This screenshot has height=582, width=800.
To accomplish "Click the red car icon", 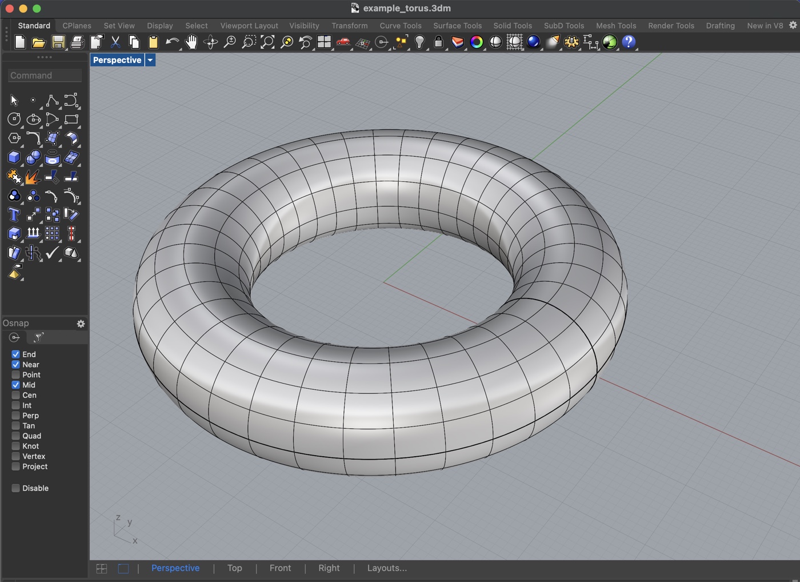I will pos(343,42).
